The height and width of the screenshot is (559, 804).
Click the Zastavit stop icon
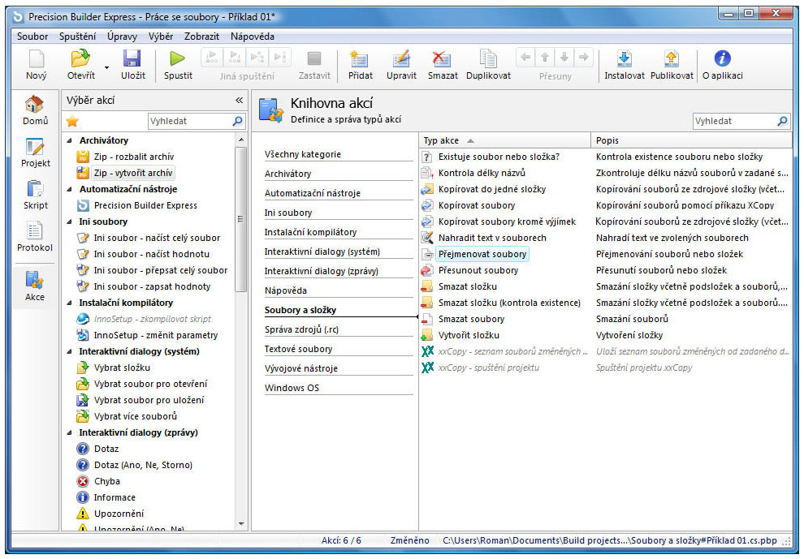click(313, 58)
